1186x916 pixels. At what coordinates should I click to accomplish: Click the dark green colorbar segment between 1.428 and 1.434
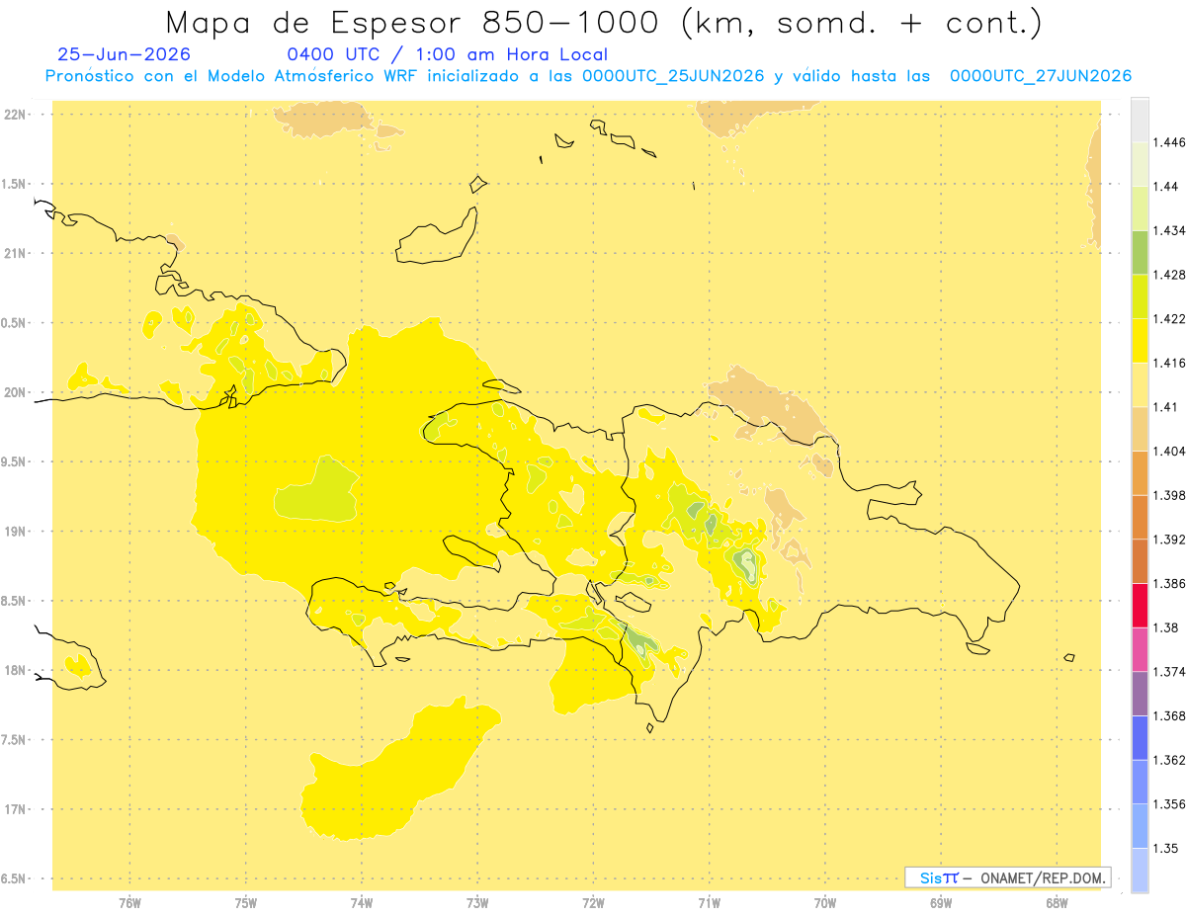1140,252
